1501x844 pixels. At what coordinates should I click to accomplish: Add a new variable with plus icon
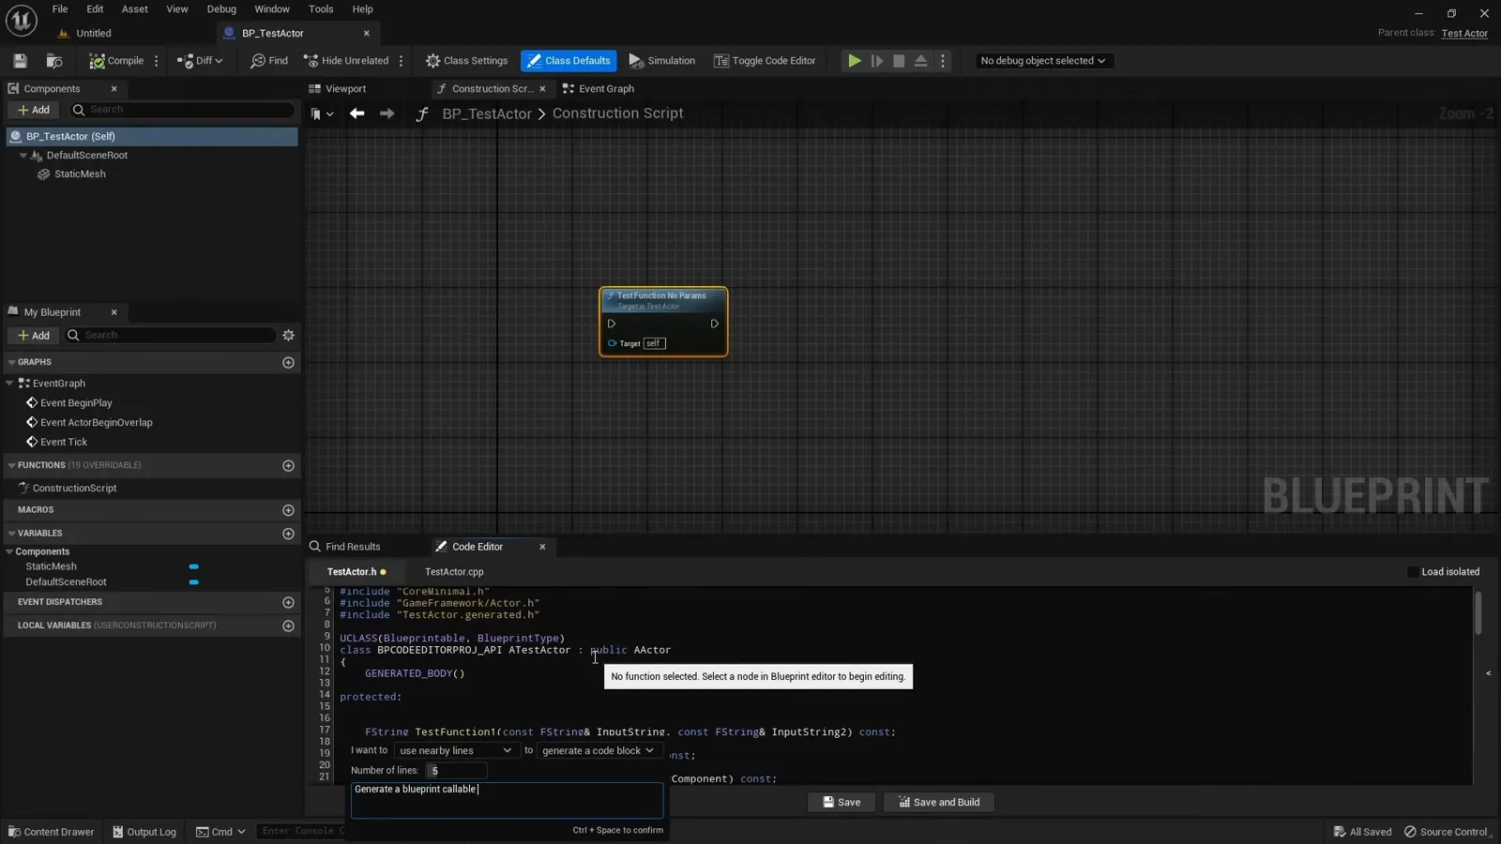[x=289, y=535]
